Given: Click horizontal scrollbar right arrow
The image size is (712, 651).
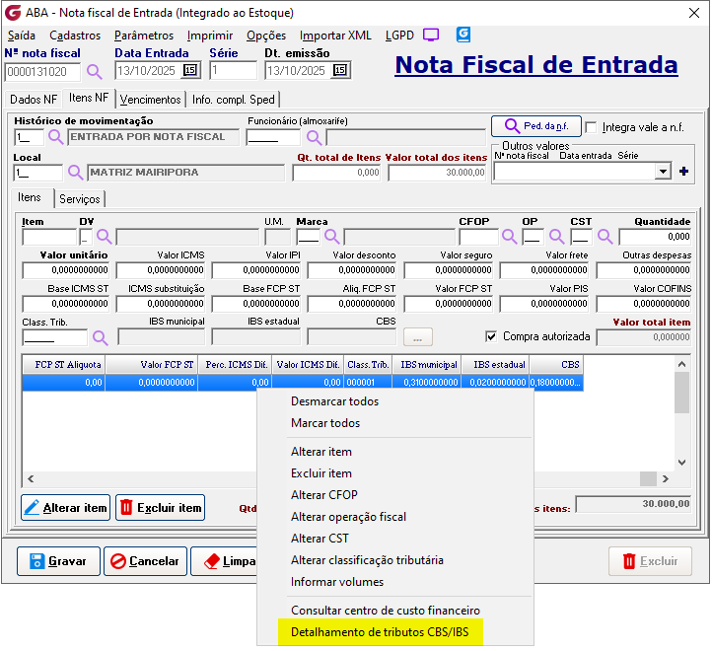Looking at the screenshot, I should (666, 478).
